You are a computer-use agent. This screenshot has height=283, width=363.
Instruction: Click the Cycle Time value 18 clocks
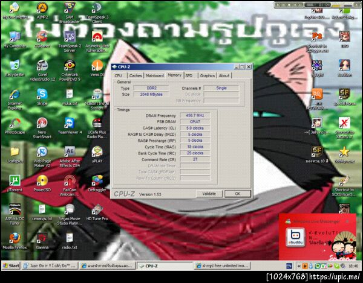(195, 147)
